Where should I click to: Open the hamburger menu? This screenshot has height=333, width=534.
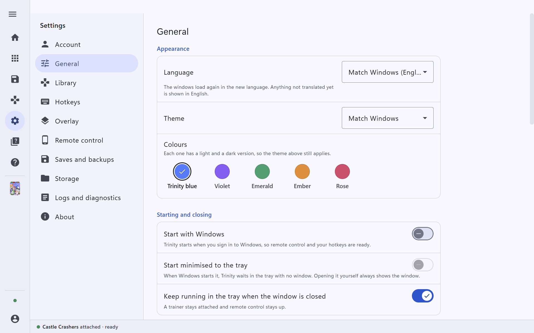13,14
